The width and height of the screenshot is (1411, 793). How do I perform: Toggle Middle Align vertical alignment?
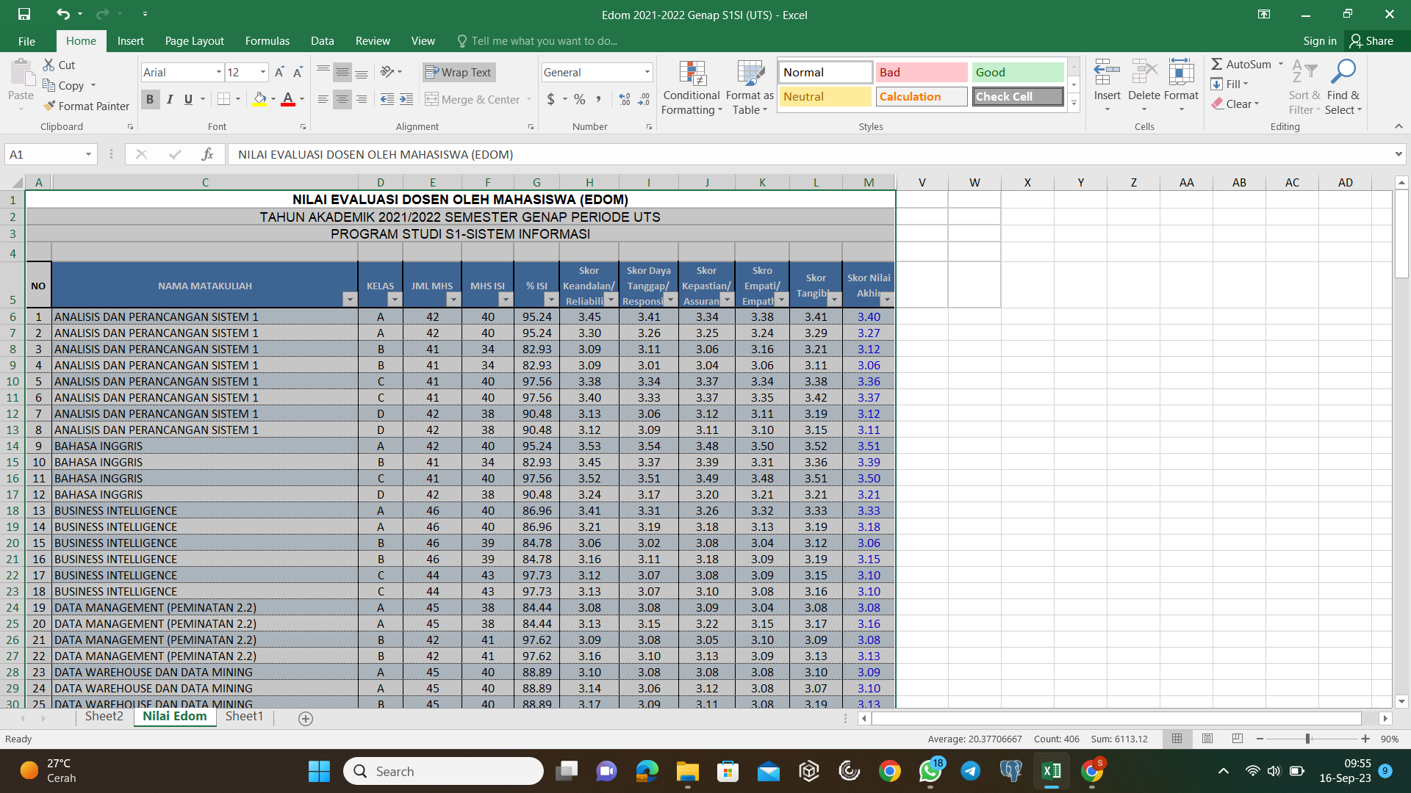pyautogui.click(x=342, y=72)
